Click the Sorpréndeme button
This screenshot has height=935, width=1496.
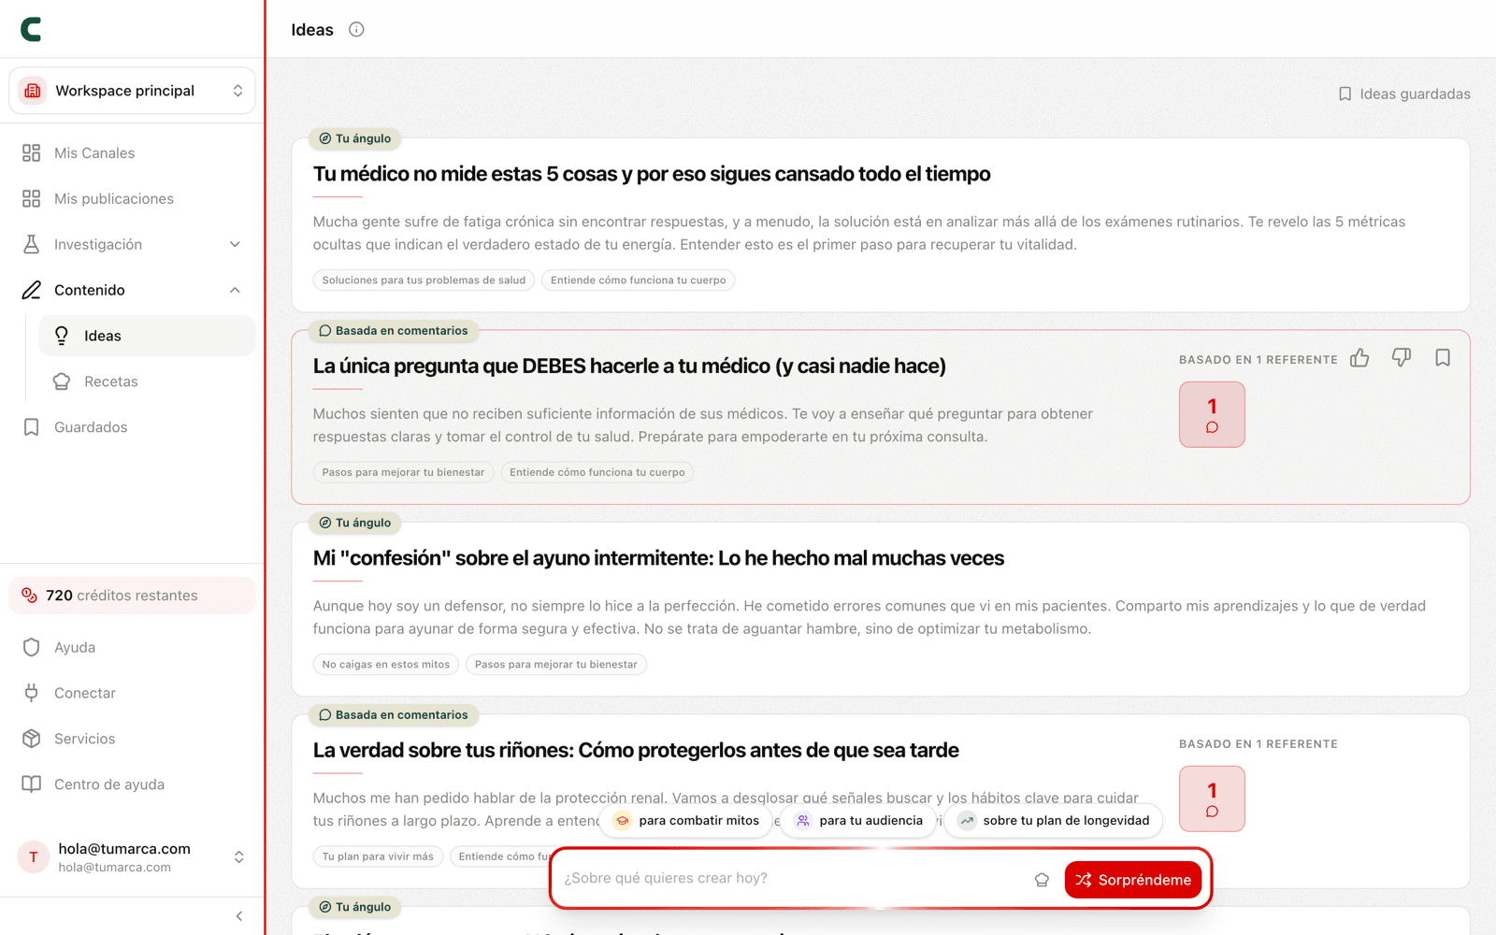pyautogui.click(x=1132, y=880)
